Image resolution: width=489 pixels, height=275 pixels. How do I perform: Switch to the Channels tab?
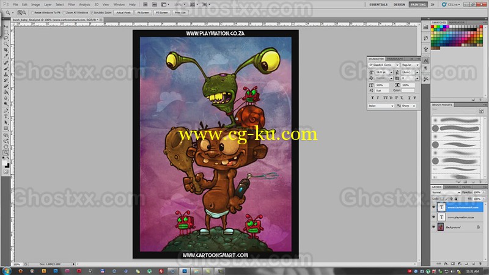click(452, 187)
